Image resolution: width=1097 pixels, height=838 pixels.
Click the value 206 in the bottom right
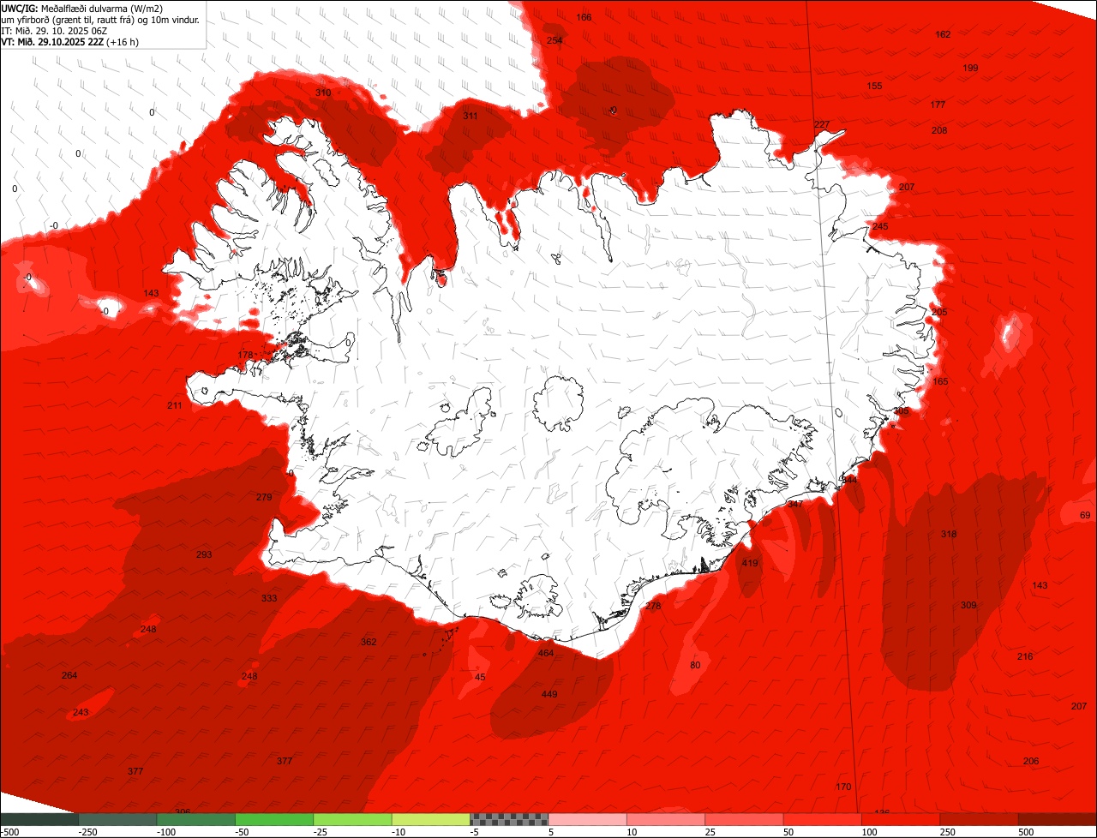click(1031, 761)
